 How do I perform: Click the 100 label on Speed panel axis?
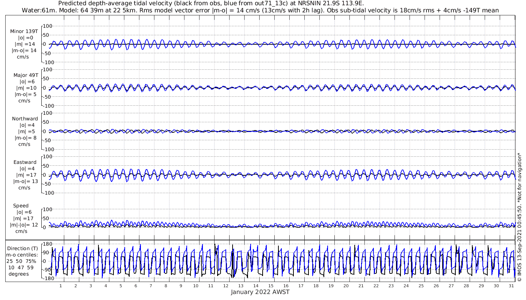[x=47, y=209]
